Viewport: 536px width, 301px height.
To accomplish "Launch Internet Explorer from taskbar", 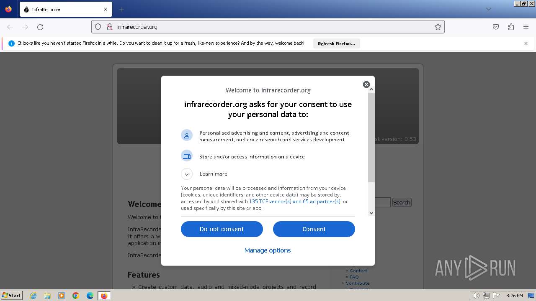I will 33,296.
